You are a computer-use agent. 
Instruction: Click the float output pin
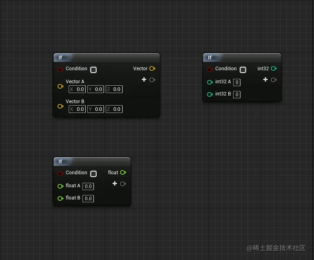click(123, 173)
